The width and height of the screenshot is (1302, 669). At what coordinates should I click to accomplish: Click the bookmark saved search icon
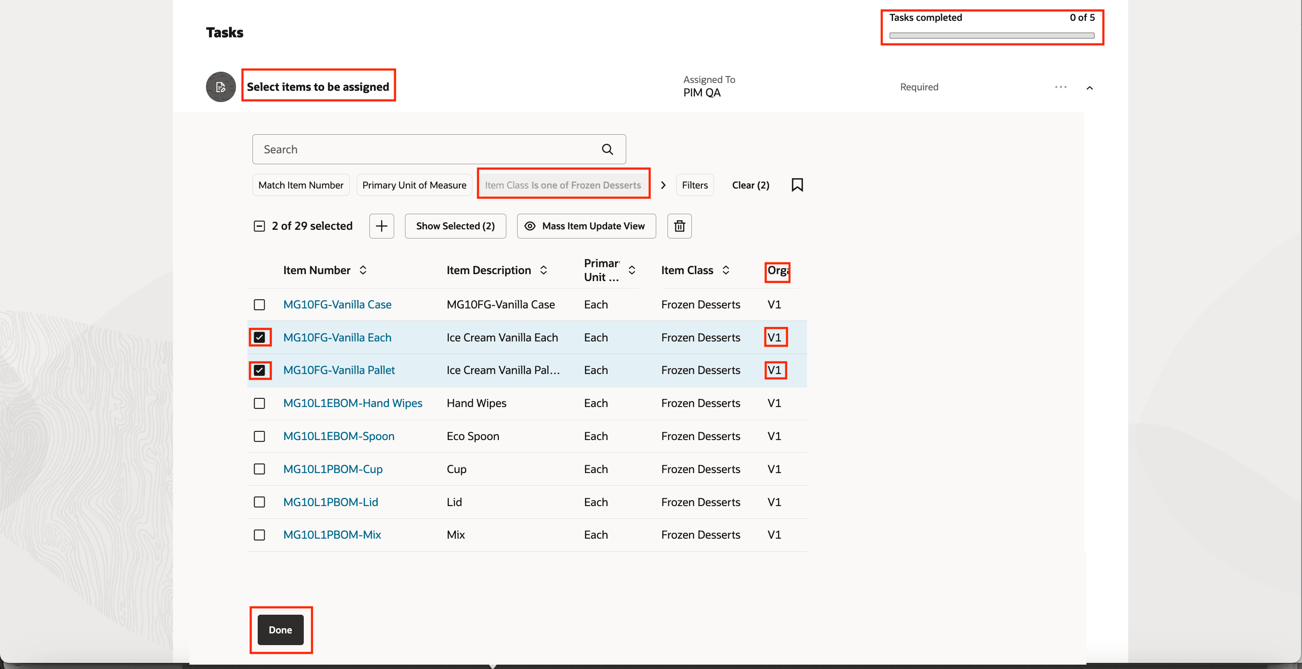797,185
